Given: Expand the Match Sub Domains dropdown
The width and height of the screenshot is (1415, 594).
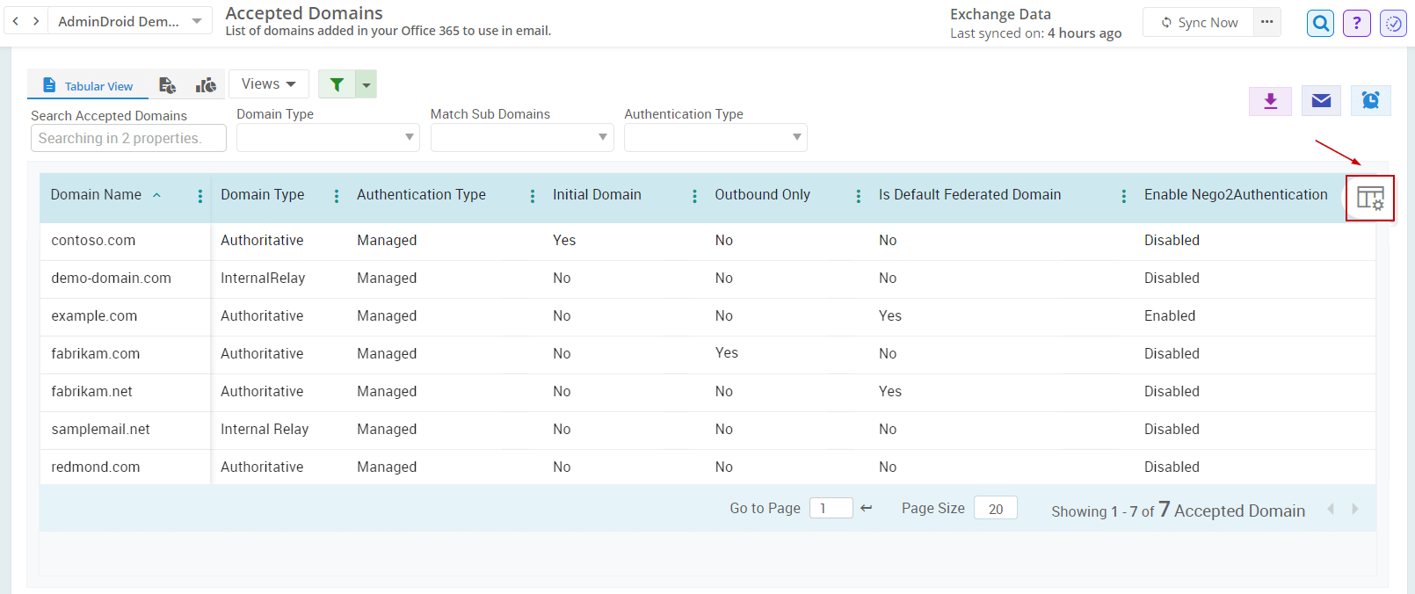Looking at the screenshot, I should point(522,137).
